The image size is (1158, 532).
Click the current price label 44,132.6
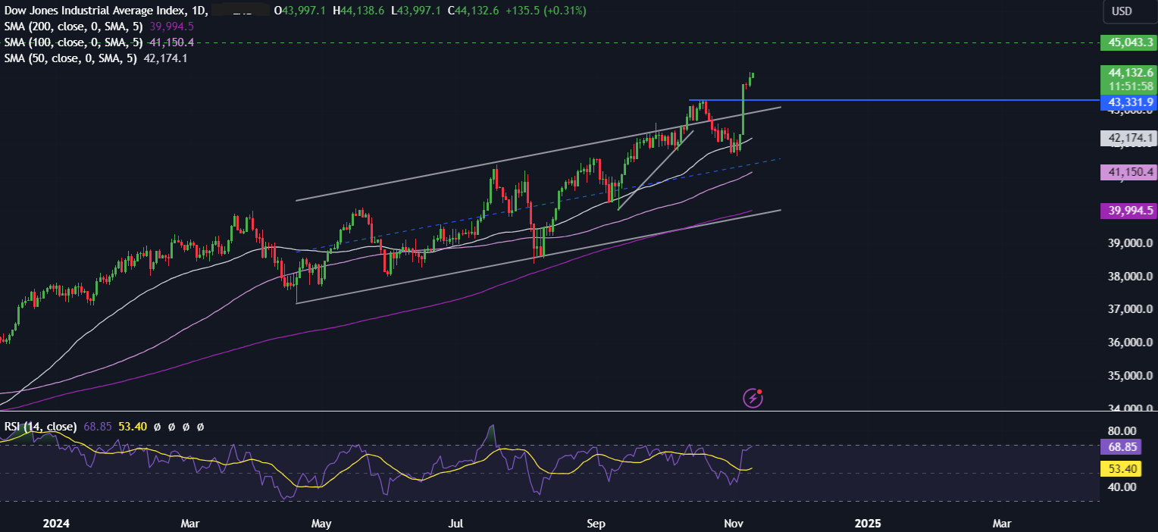(x=1128, y=73)
